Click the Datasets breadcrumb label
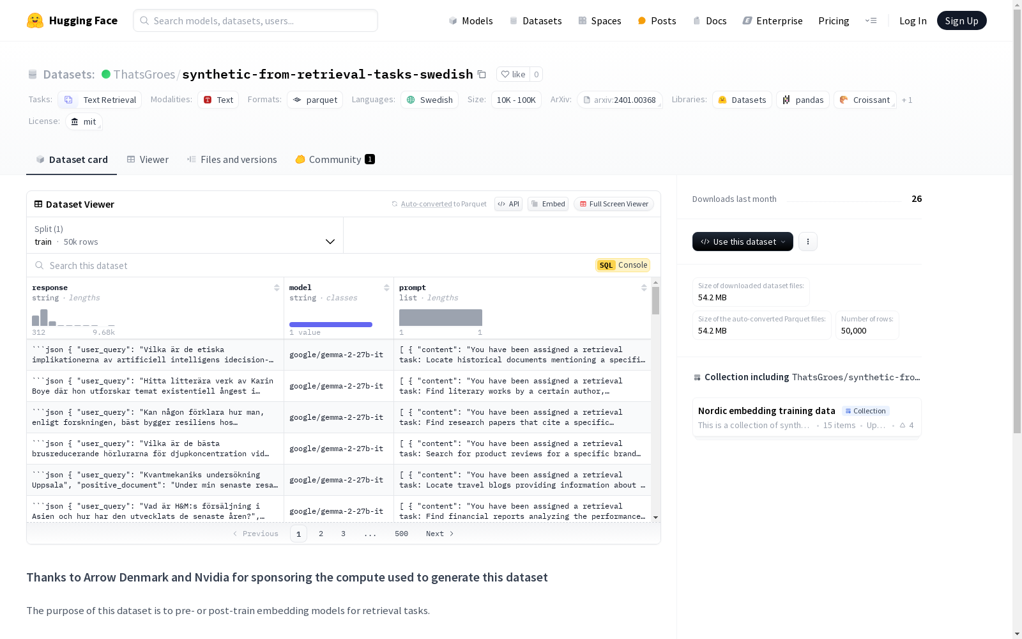Screen dimensions: 1022x639 click(x=69, y=75)
